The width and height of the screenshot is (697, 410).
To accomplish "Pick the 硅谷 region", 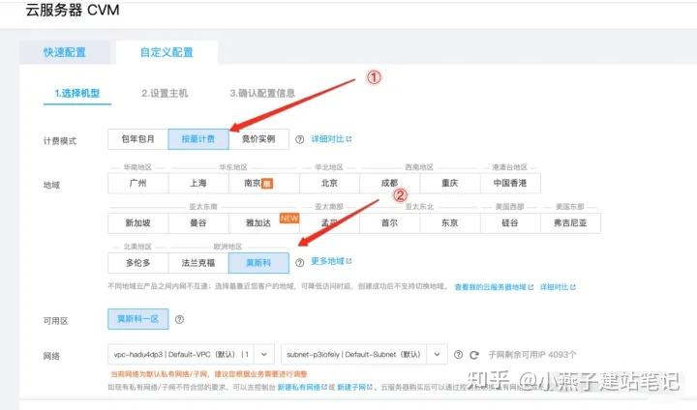I will (x=510, y=223).
